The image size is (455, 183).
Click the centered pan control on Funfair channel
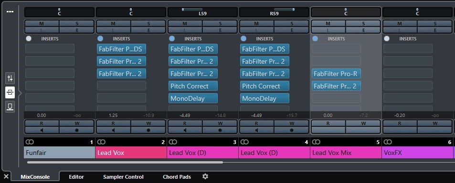click(60, 12)
